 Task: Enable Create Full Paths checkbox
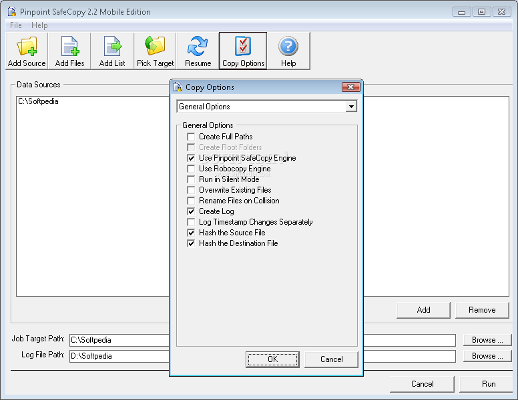[191, 137]
